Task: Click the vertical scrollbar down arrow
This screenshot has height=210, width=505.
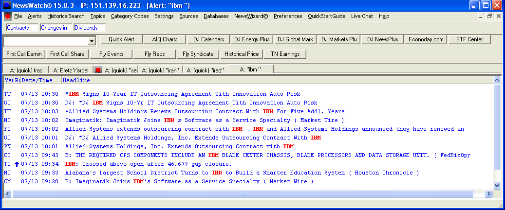Action: [497, 185]
